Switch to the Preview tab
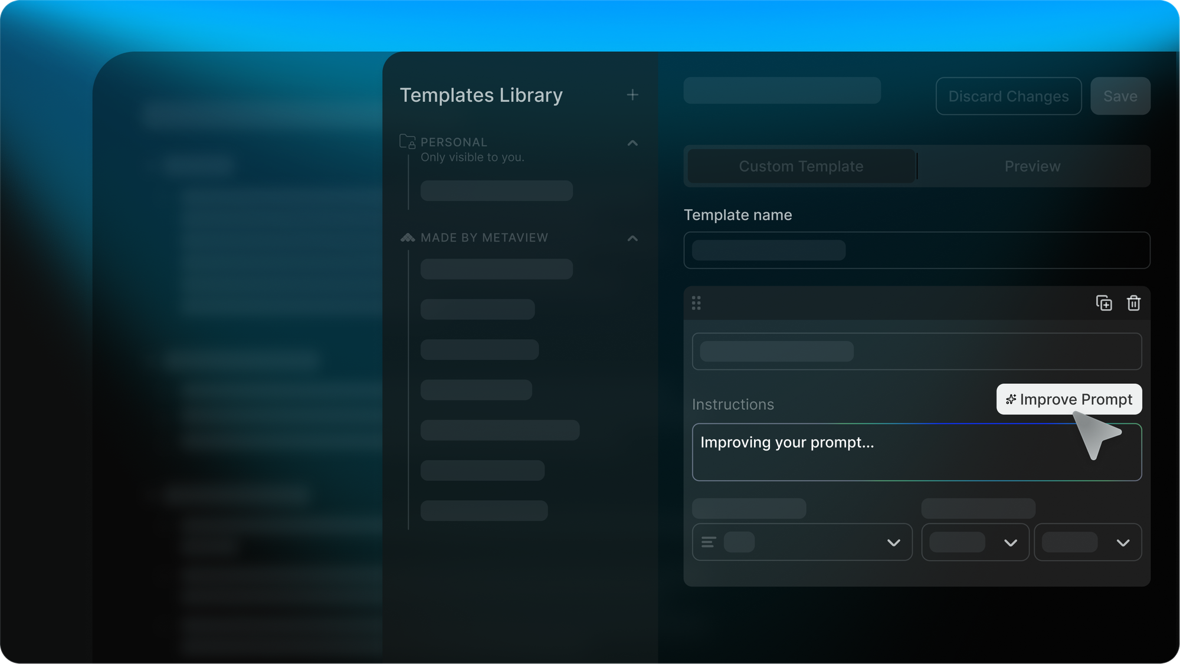 click(x=1032, y=166)
